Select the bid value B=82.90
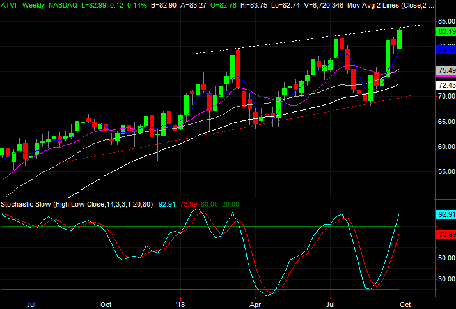The width and height of the screenshot is (456, 309). click(164, 5)
